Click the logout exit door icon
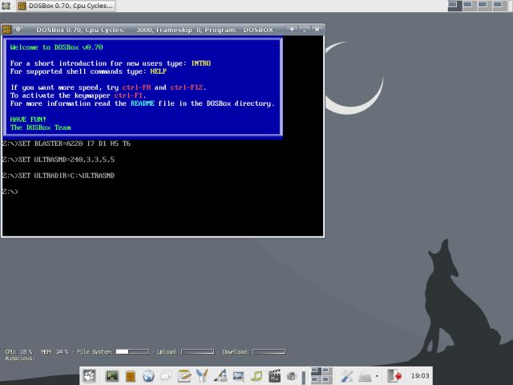 (x=394, y=375)
